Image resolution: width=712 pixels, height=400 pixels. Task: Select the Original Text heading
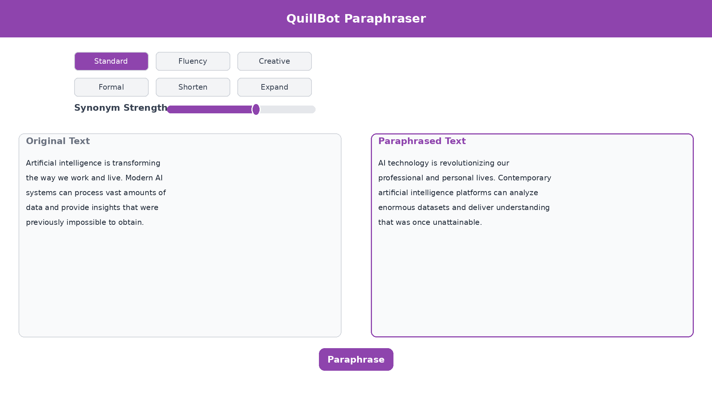coord(58,141)
